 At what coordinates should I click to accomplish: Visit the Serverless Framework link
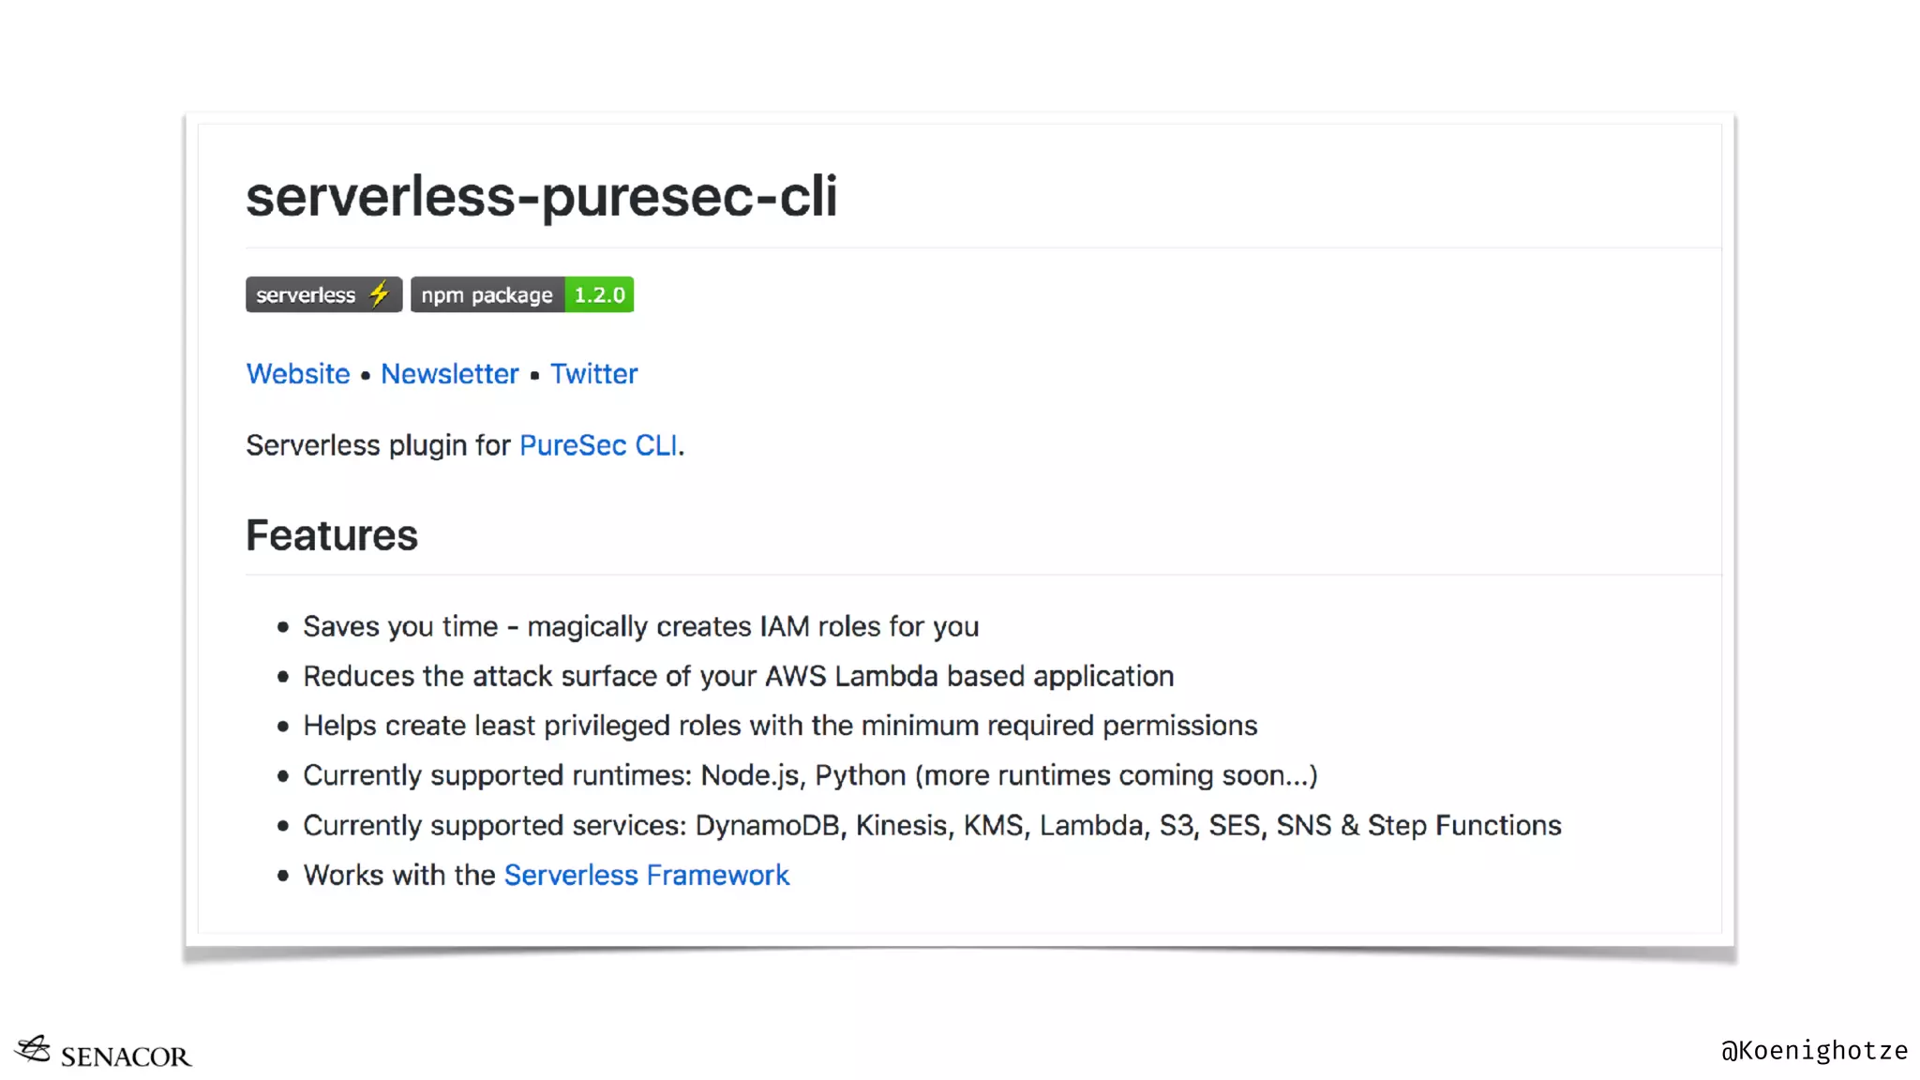pos(646,875)
